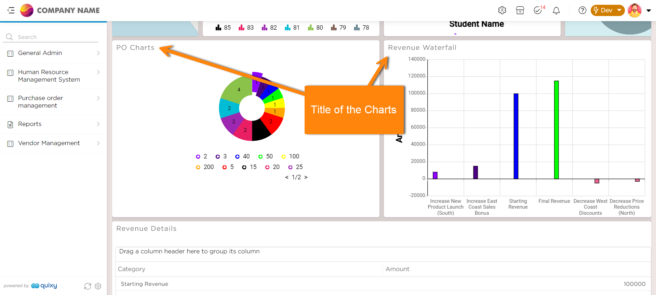Expand the General Admin menu
Screen dimensions: 656x295
click(x=53, y=53)
